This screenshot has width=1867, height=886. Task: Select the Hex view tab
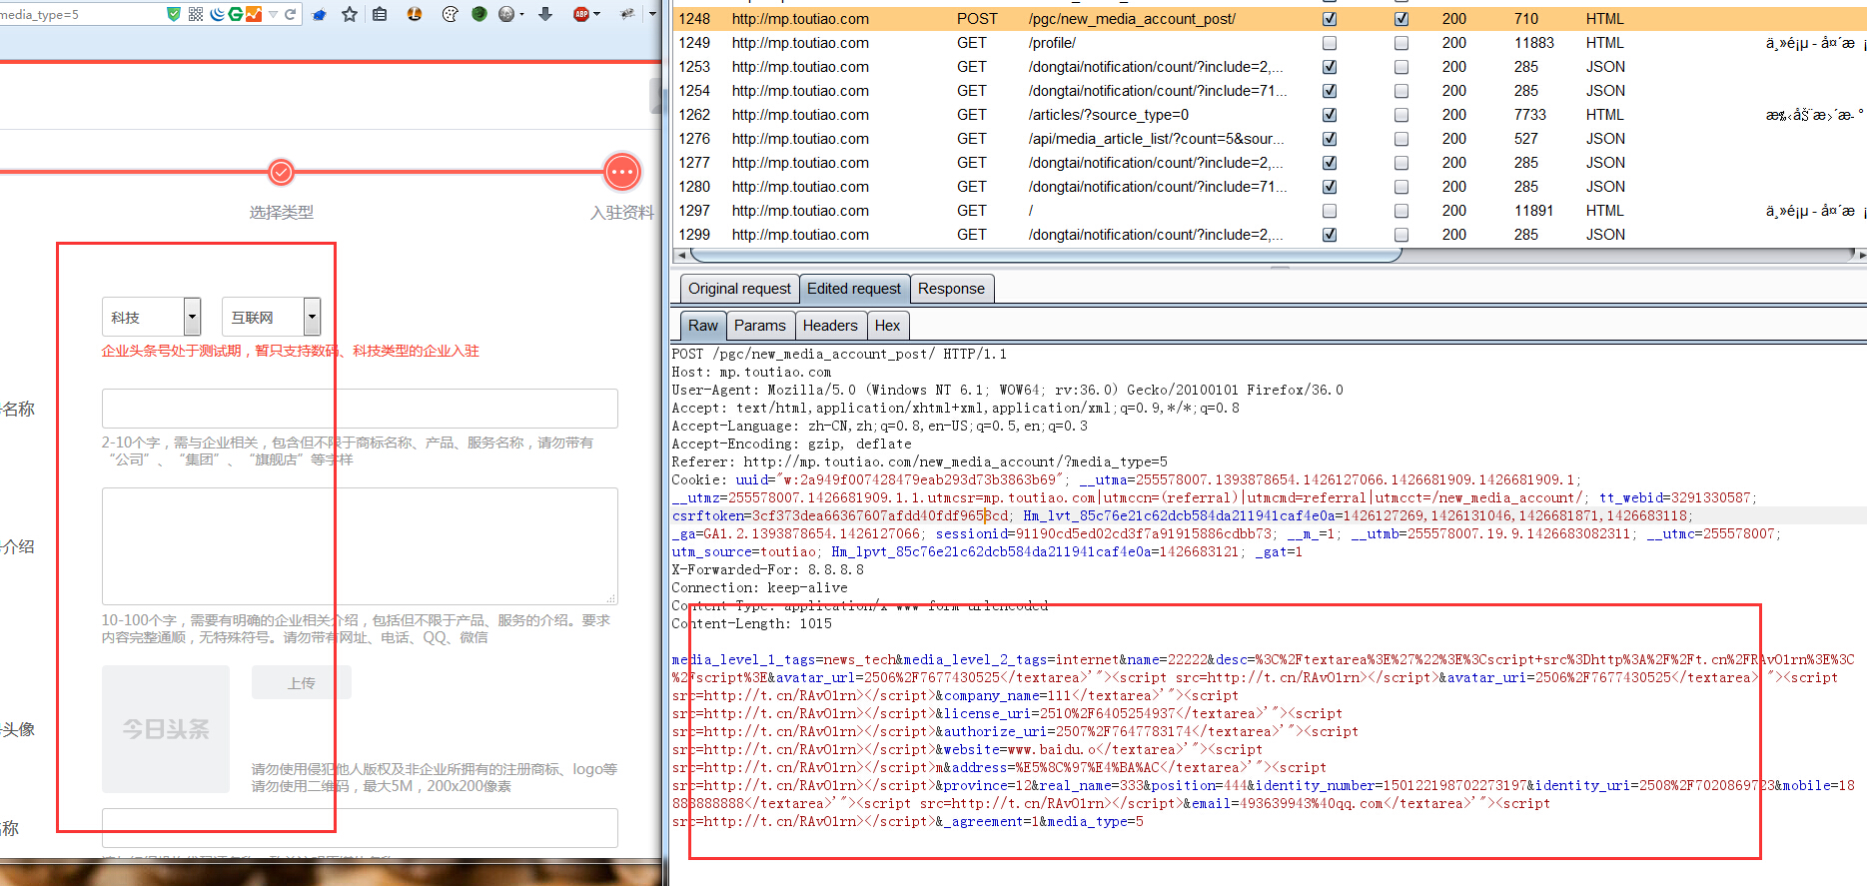(x=887, y=326)
